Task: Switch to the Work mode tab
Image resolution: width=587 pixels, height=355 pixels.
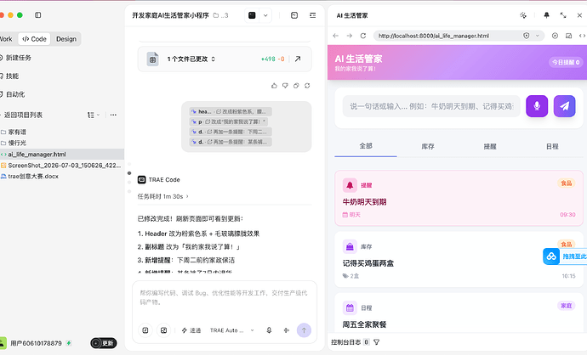Action: 6,39
